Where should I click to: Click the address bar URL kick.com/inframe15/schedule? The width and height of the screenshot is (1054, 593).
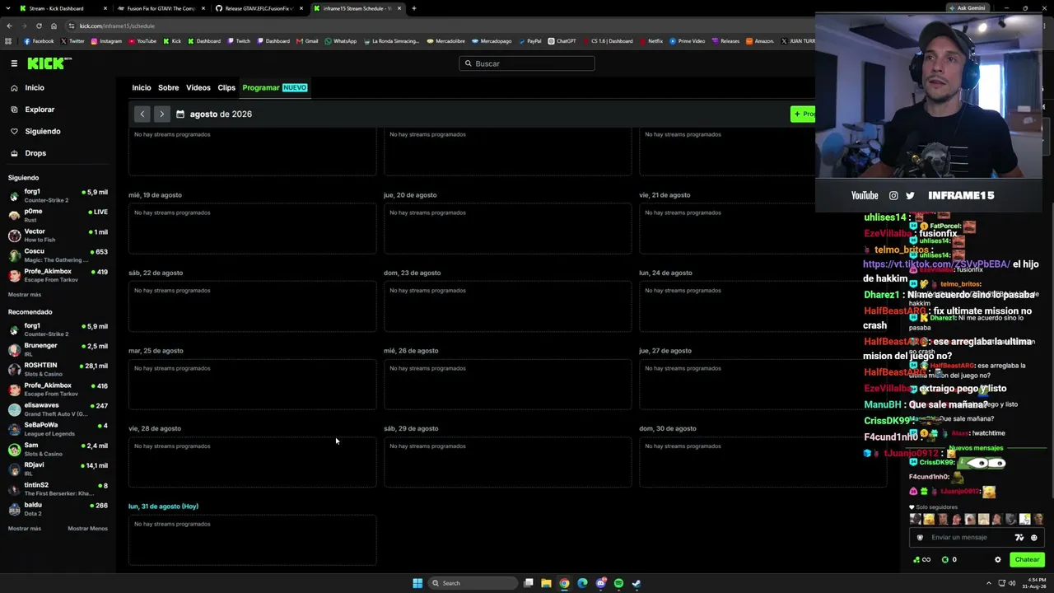tap(117, 26)
